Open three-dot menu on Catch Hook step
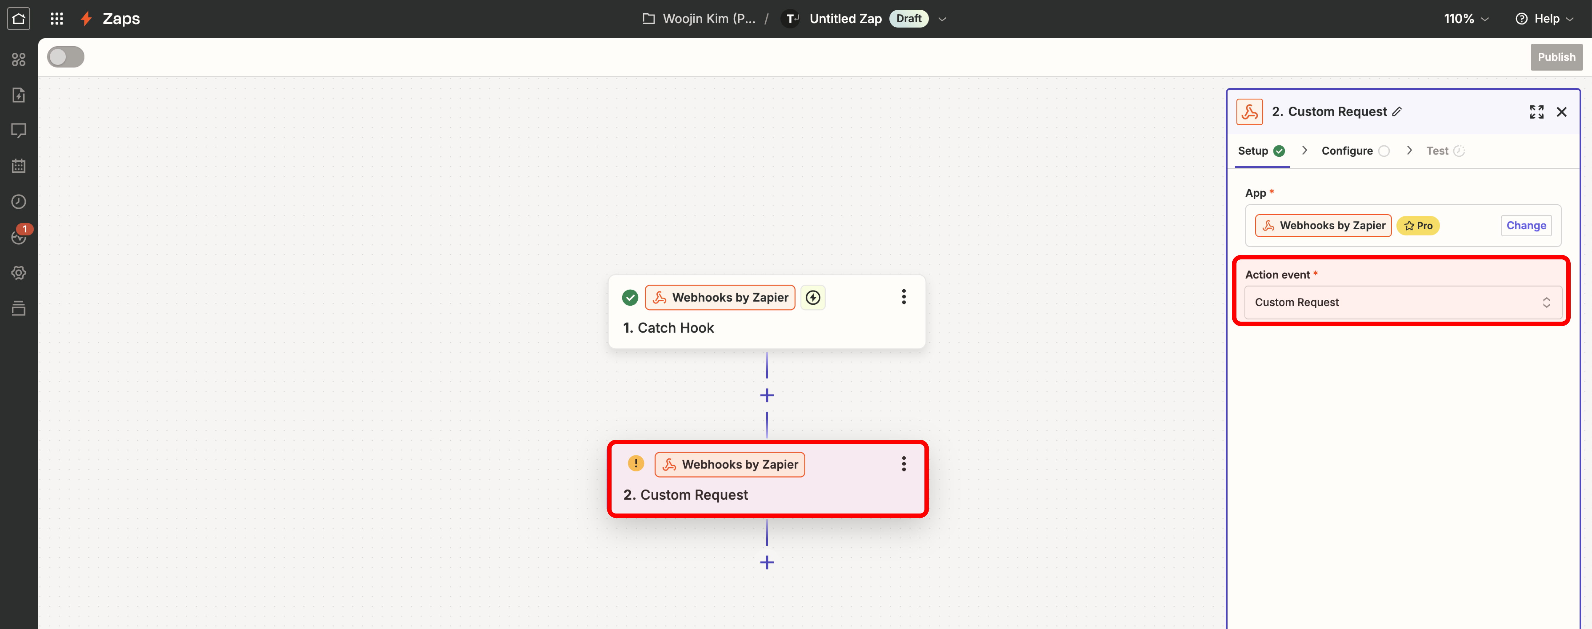Screen dimensions: 1592x629 coord(903,297)
